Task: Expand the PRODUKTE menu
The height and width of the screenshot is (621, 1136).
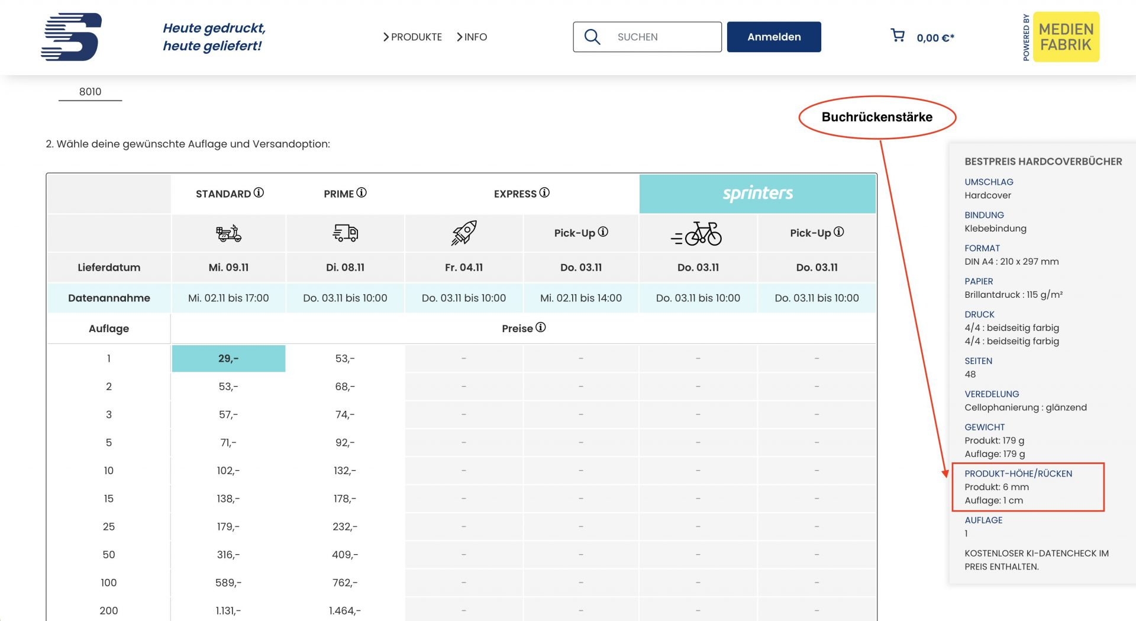Action: (x=412, y=37)
